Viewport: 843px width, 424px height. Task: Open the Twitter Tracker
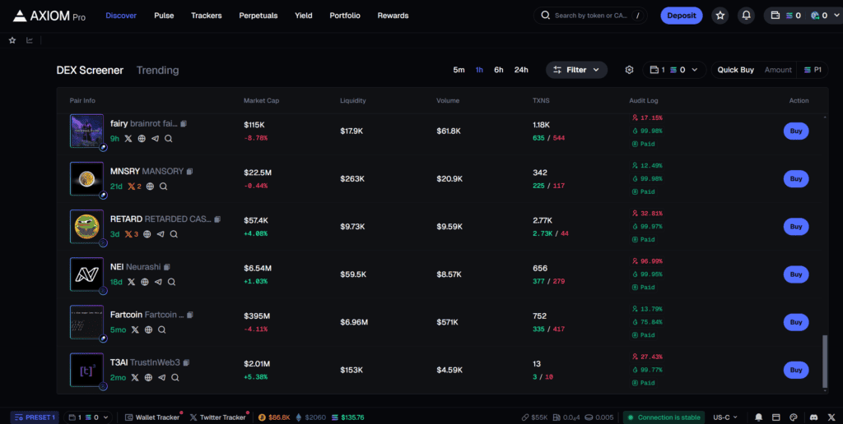point(217,417)
